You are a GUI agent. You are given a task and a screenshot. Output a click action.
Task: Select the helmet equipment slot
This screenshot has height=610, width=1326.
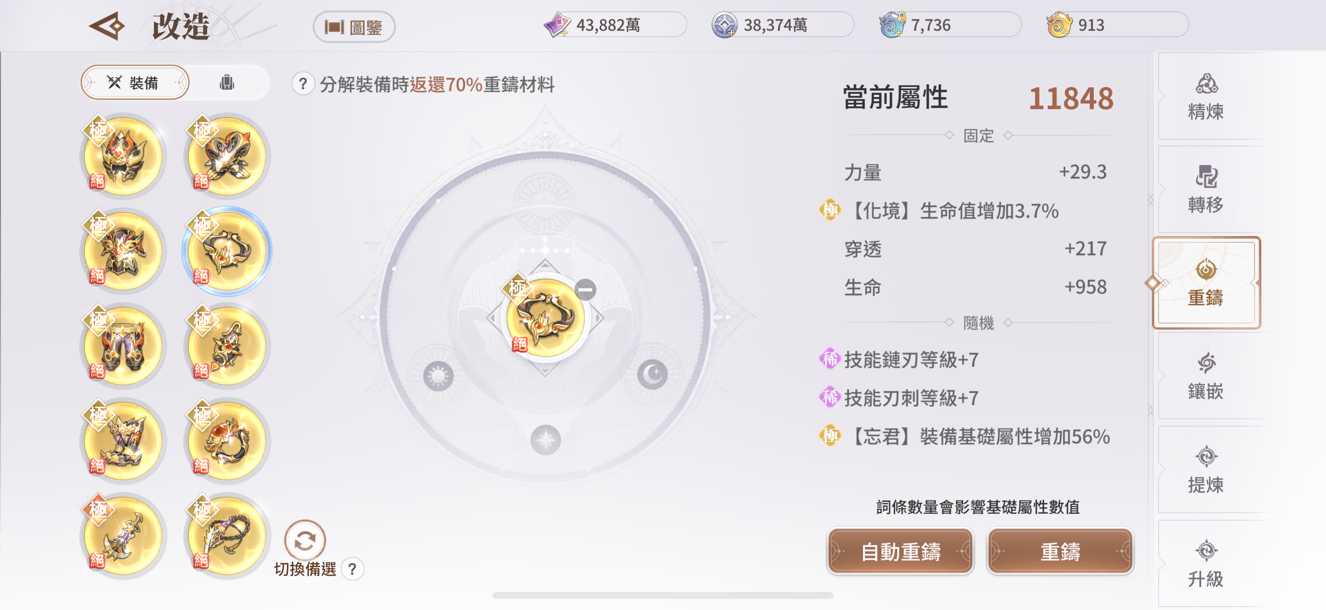[x=123, y=156]
